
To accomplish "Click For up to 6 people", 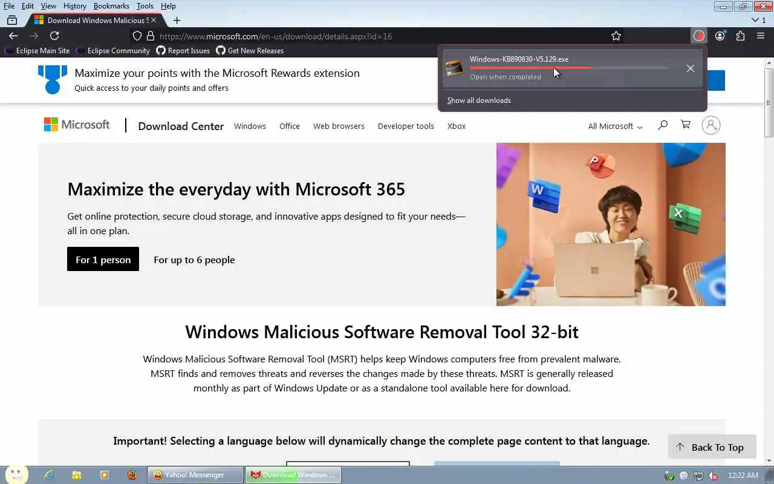I will 194,260.
